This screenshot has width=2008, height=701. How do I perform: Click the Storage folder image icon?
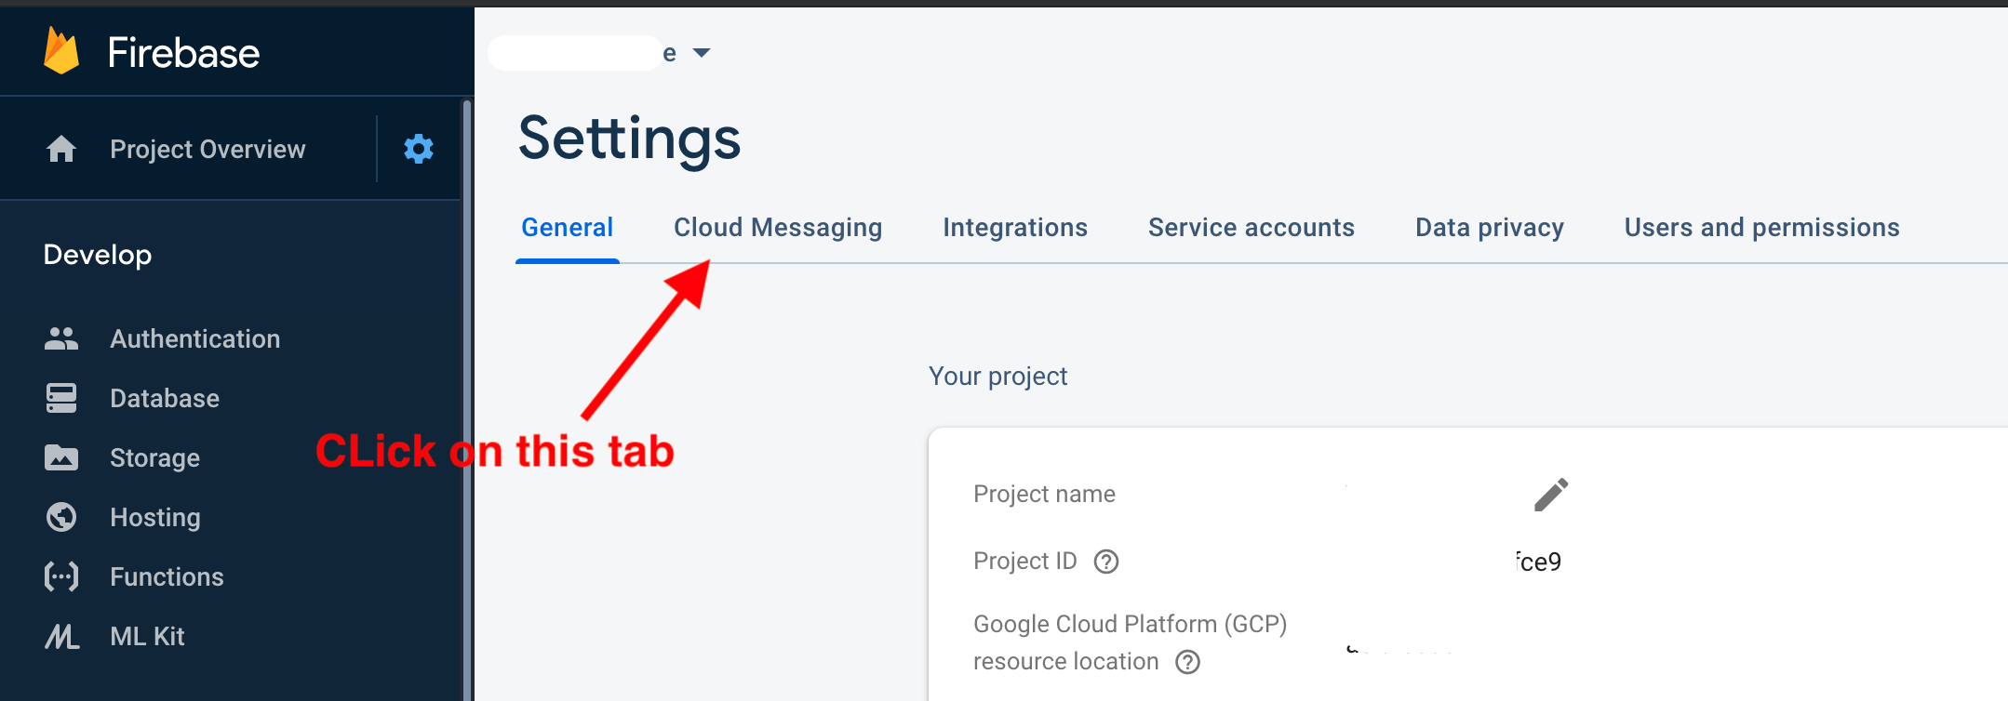(61, 457)
